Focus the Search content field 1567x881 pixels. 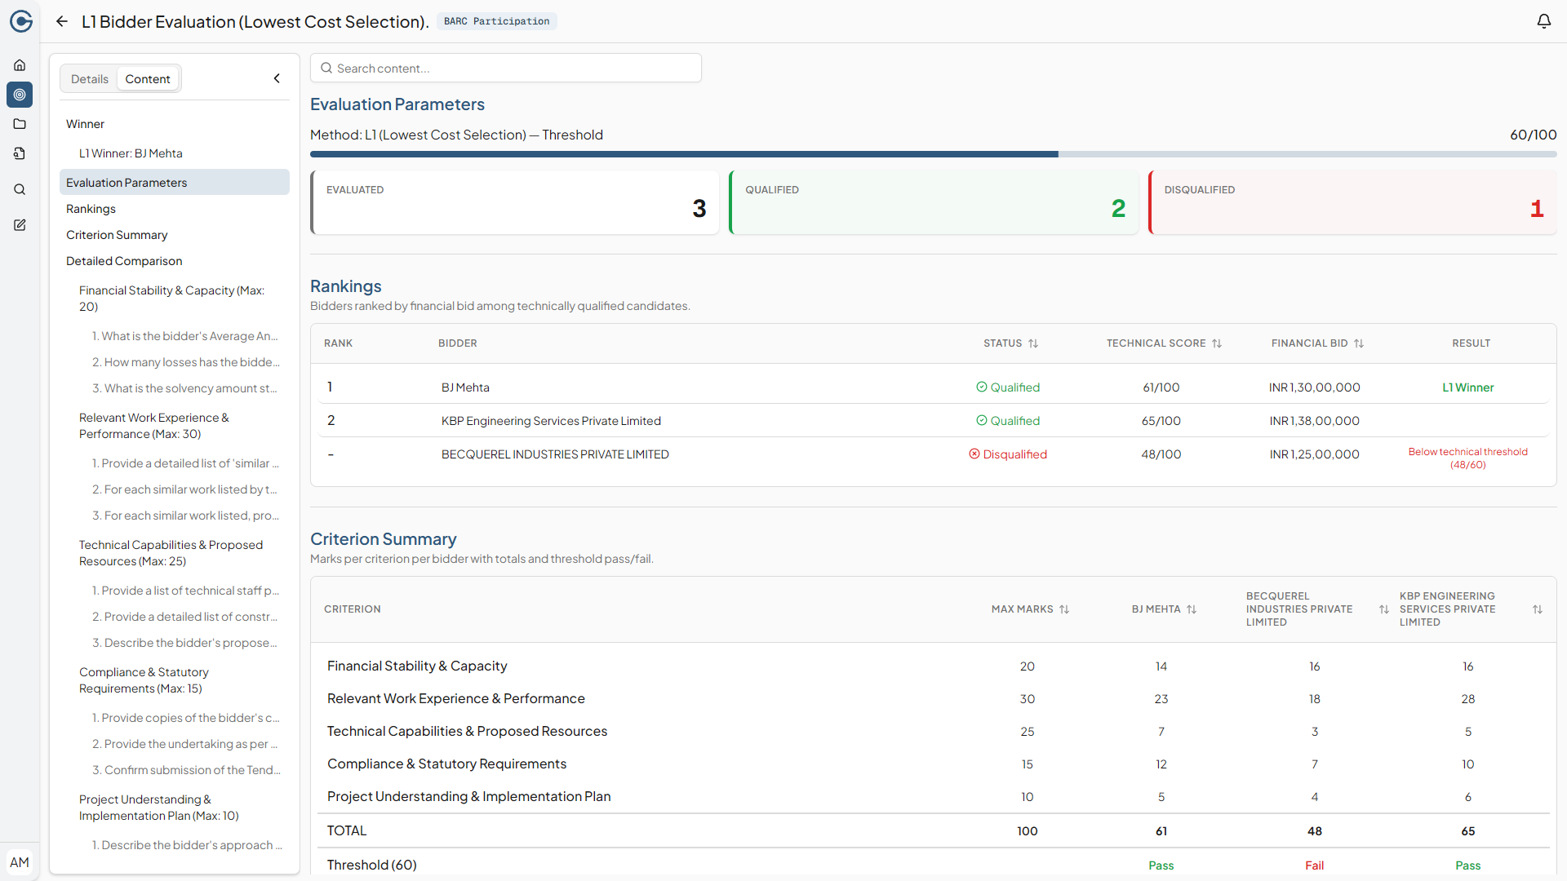[x=506, y=69]
